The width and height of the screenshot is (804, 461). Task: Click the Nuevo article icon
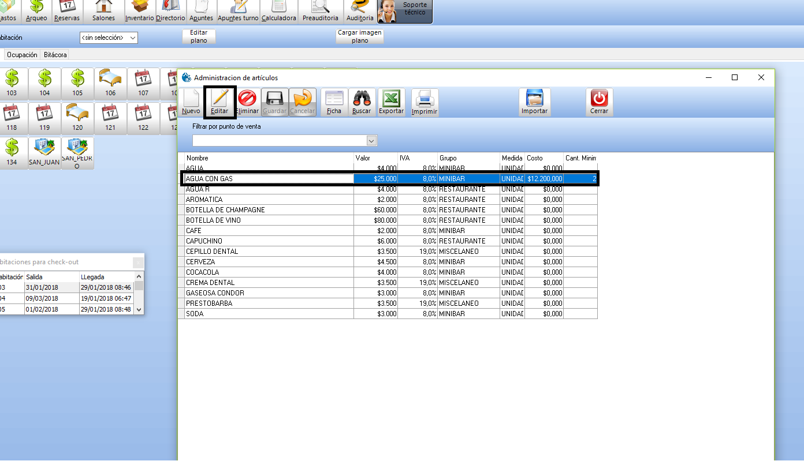(191, 102)
